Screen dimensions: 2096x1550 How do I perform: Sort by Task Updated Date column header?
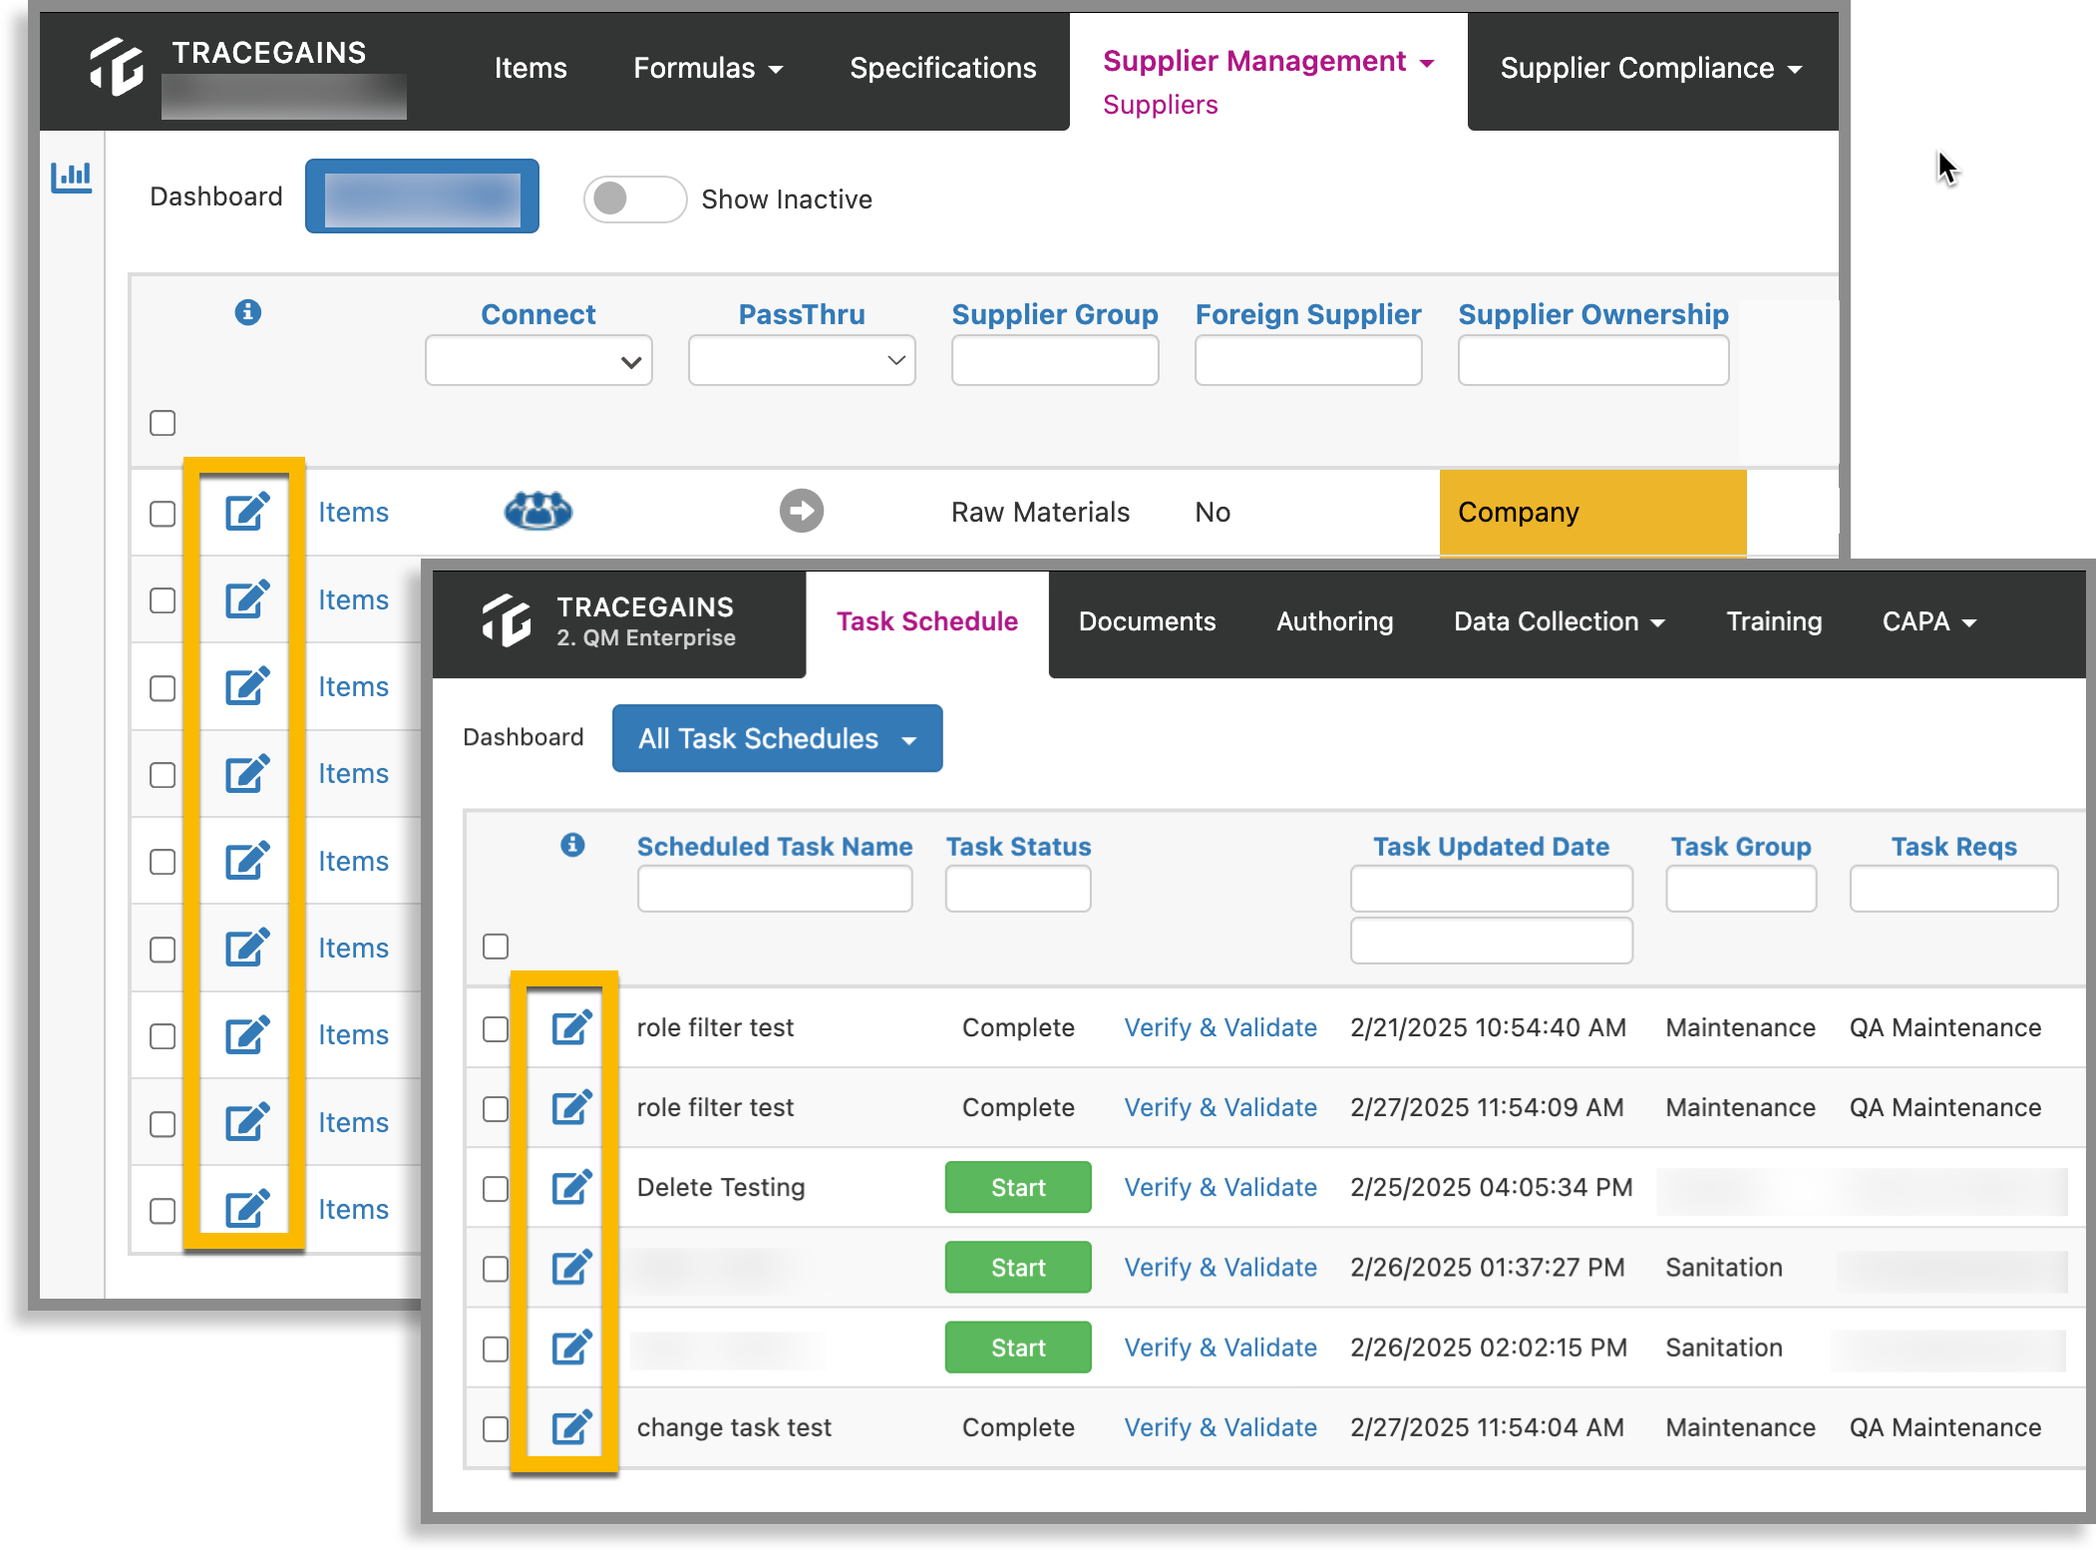tap(1491, 846)
